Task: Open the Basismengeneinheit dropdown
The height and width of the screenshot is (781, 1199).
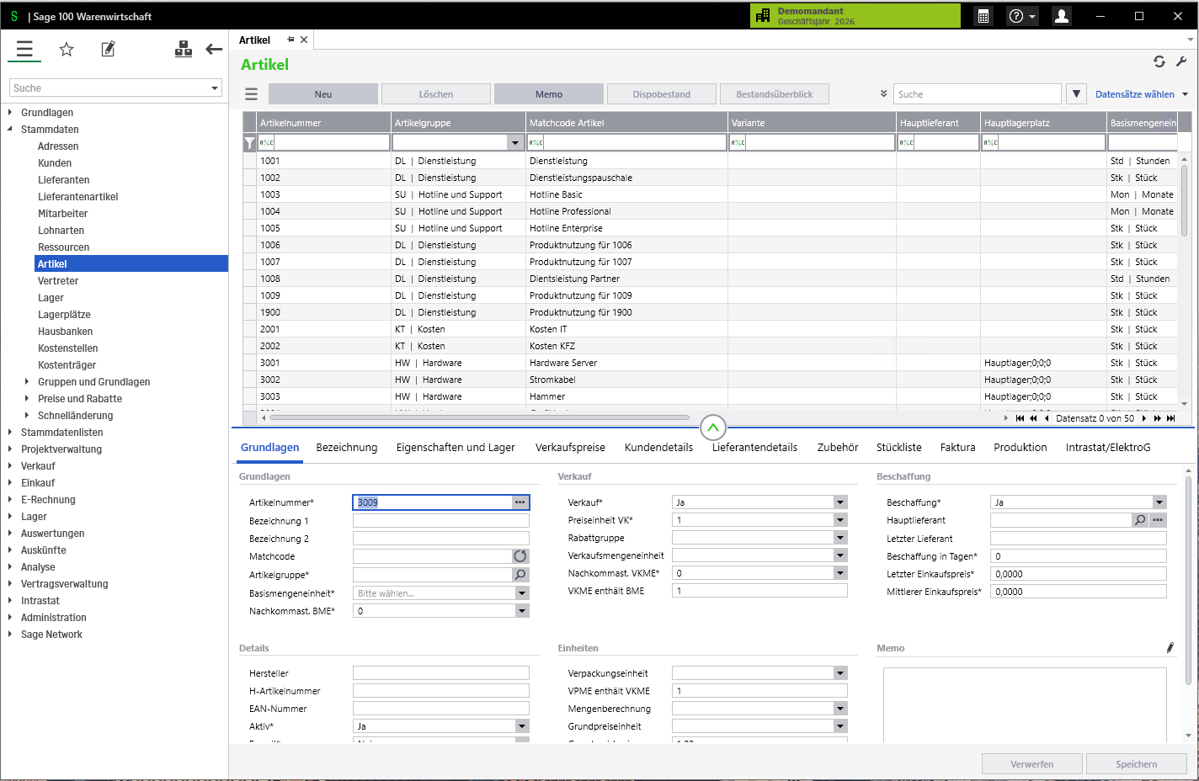Action: (522, 593)
